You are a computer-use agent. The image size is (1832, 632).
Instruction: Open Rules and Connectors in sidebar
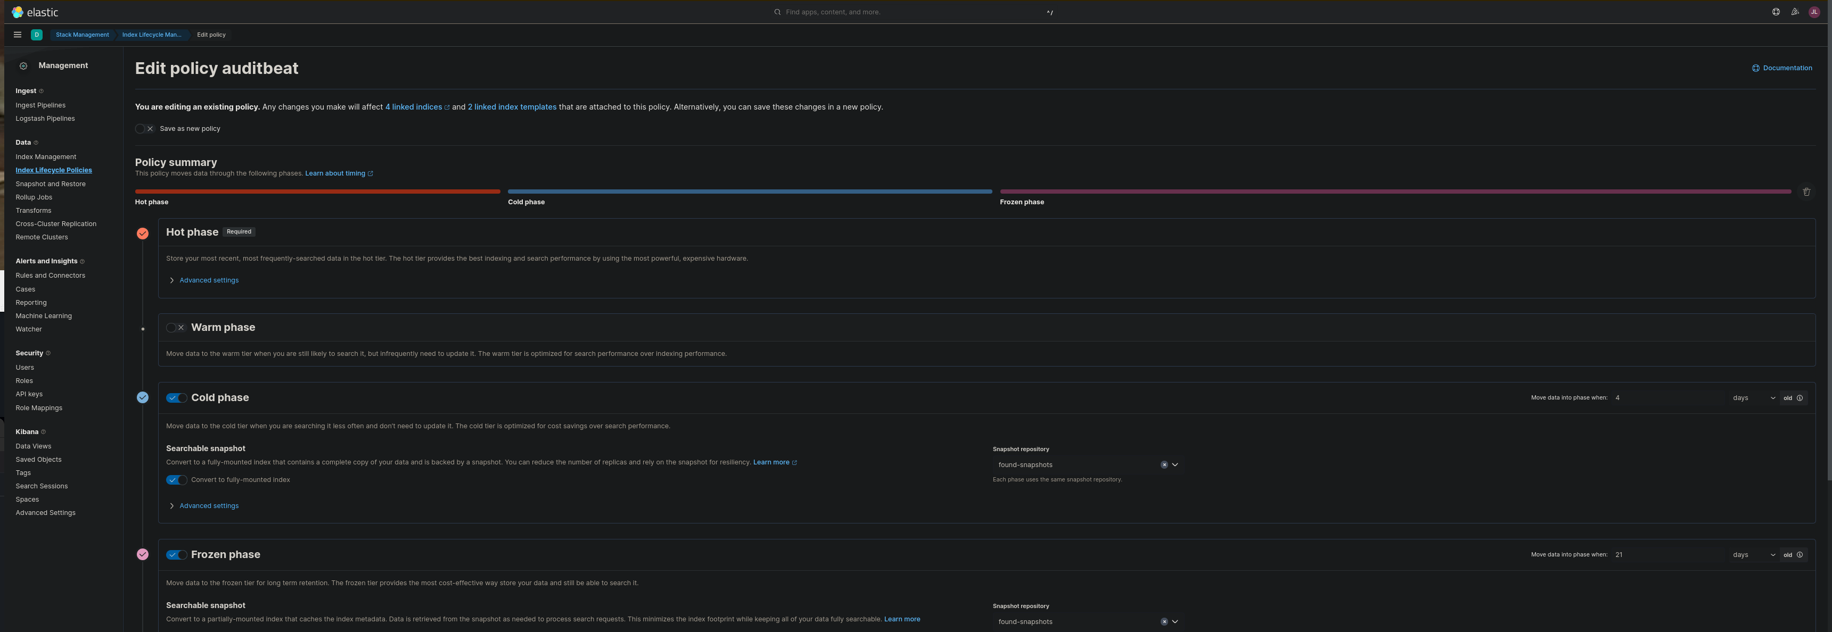tap(51, 276)
